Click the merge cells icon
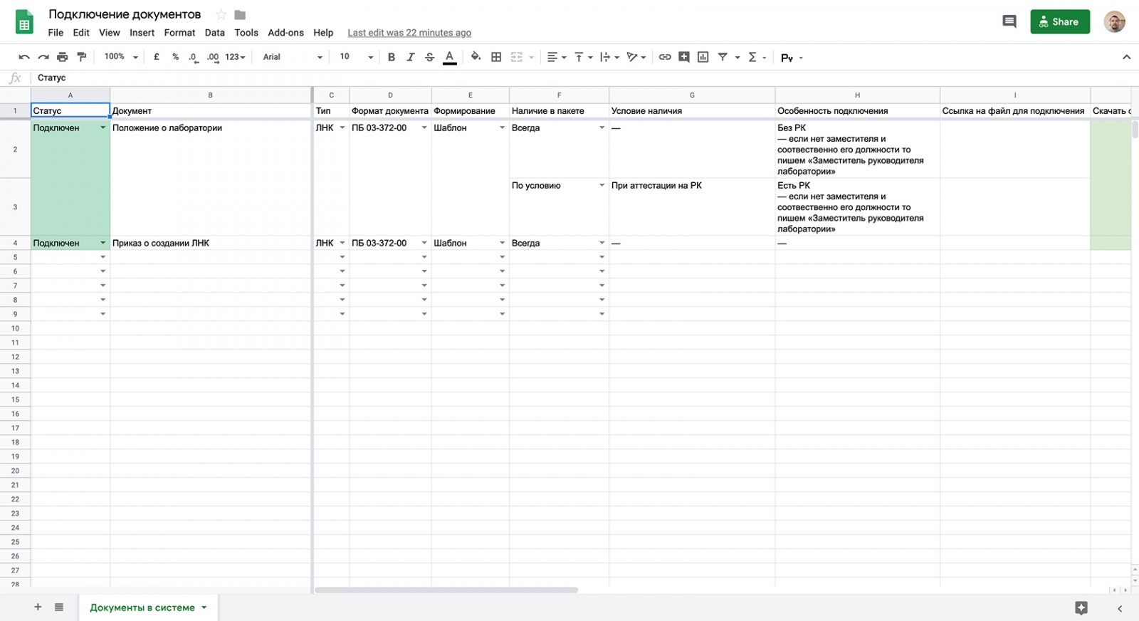The width and height of the screenshot is (1139, 621). (517, 57)
